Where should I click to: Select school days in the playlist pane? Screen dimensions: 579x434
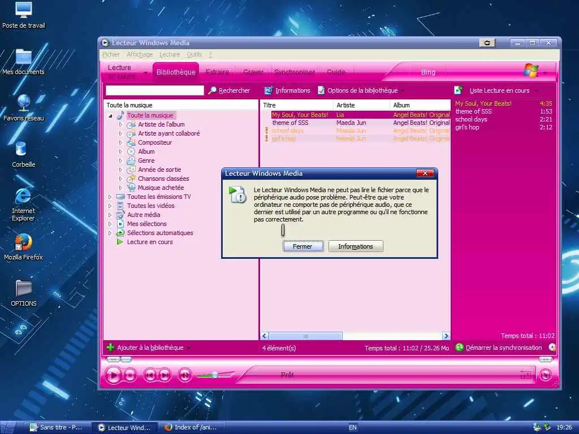click(x=471, y=119)
